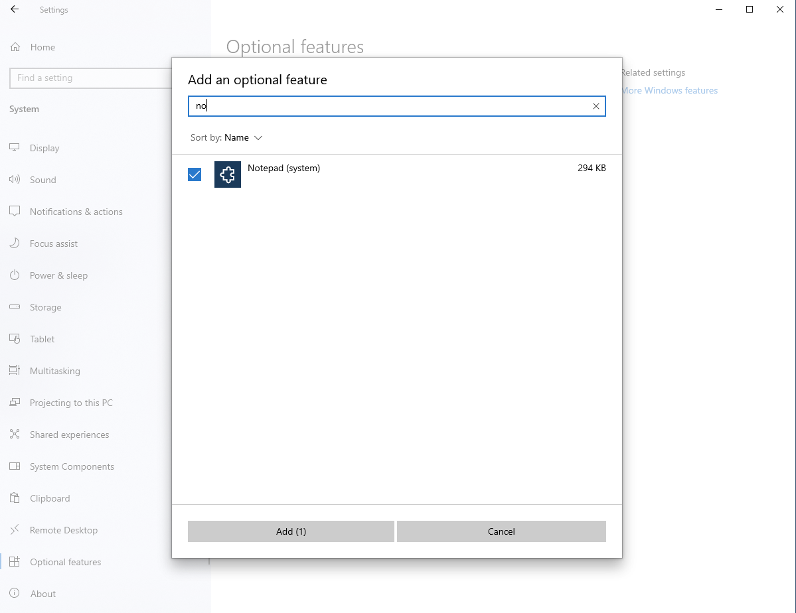Image resolution: width=796 pixels, height=613 pixels.
Task: Cancel the Add an optional feature dialog
Action: pyautogui.click(x=501, y=531)
